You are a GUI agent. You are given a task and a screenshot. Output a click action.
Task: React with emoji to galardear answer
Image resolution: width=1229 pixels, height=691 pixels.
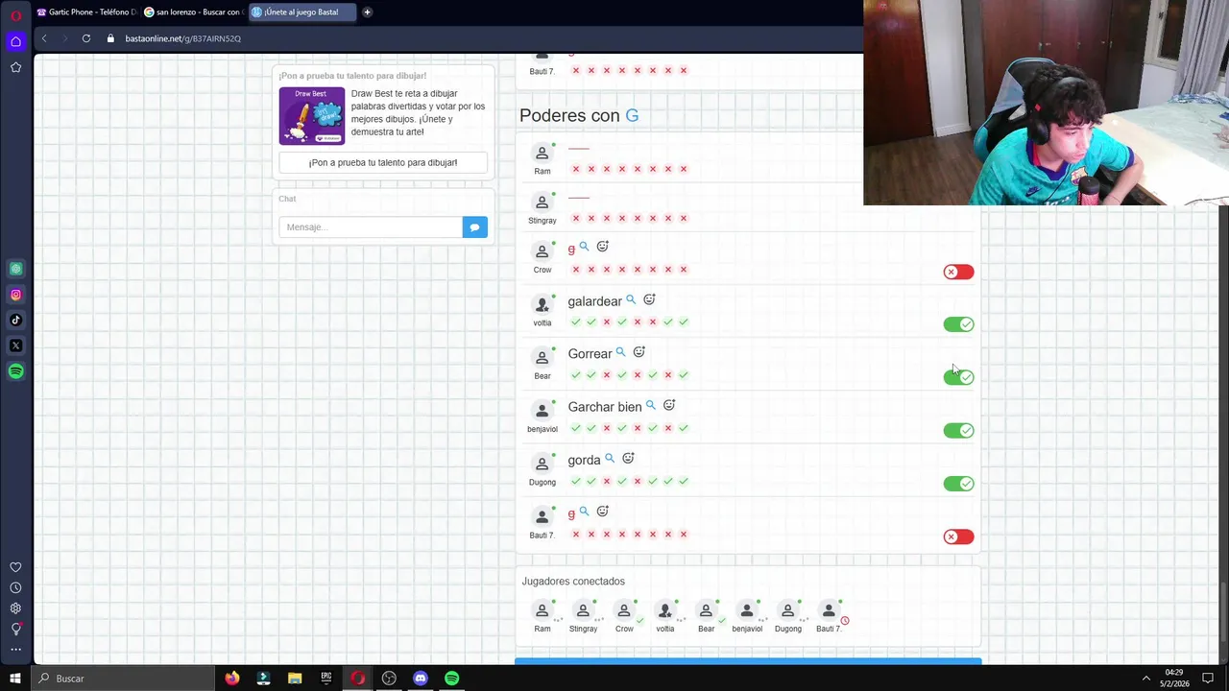coord(649,299)
